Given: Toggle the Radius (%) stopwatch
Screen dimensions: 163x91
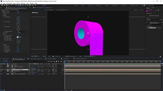Looking at the screenshot, I should (4, 13).
